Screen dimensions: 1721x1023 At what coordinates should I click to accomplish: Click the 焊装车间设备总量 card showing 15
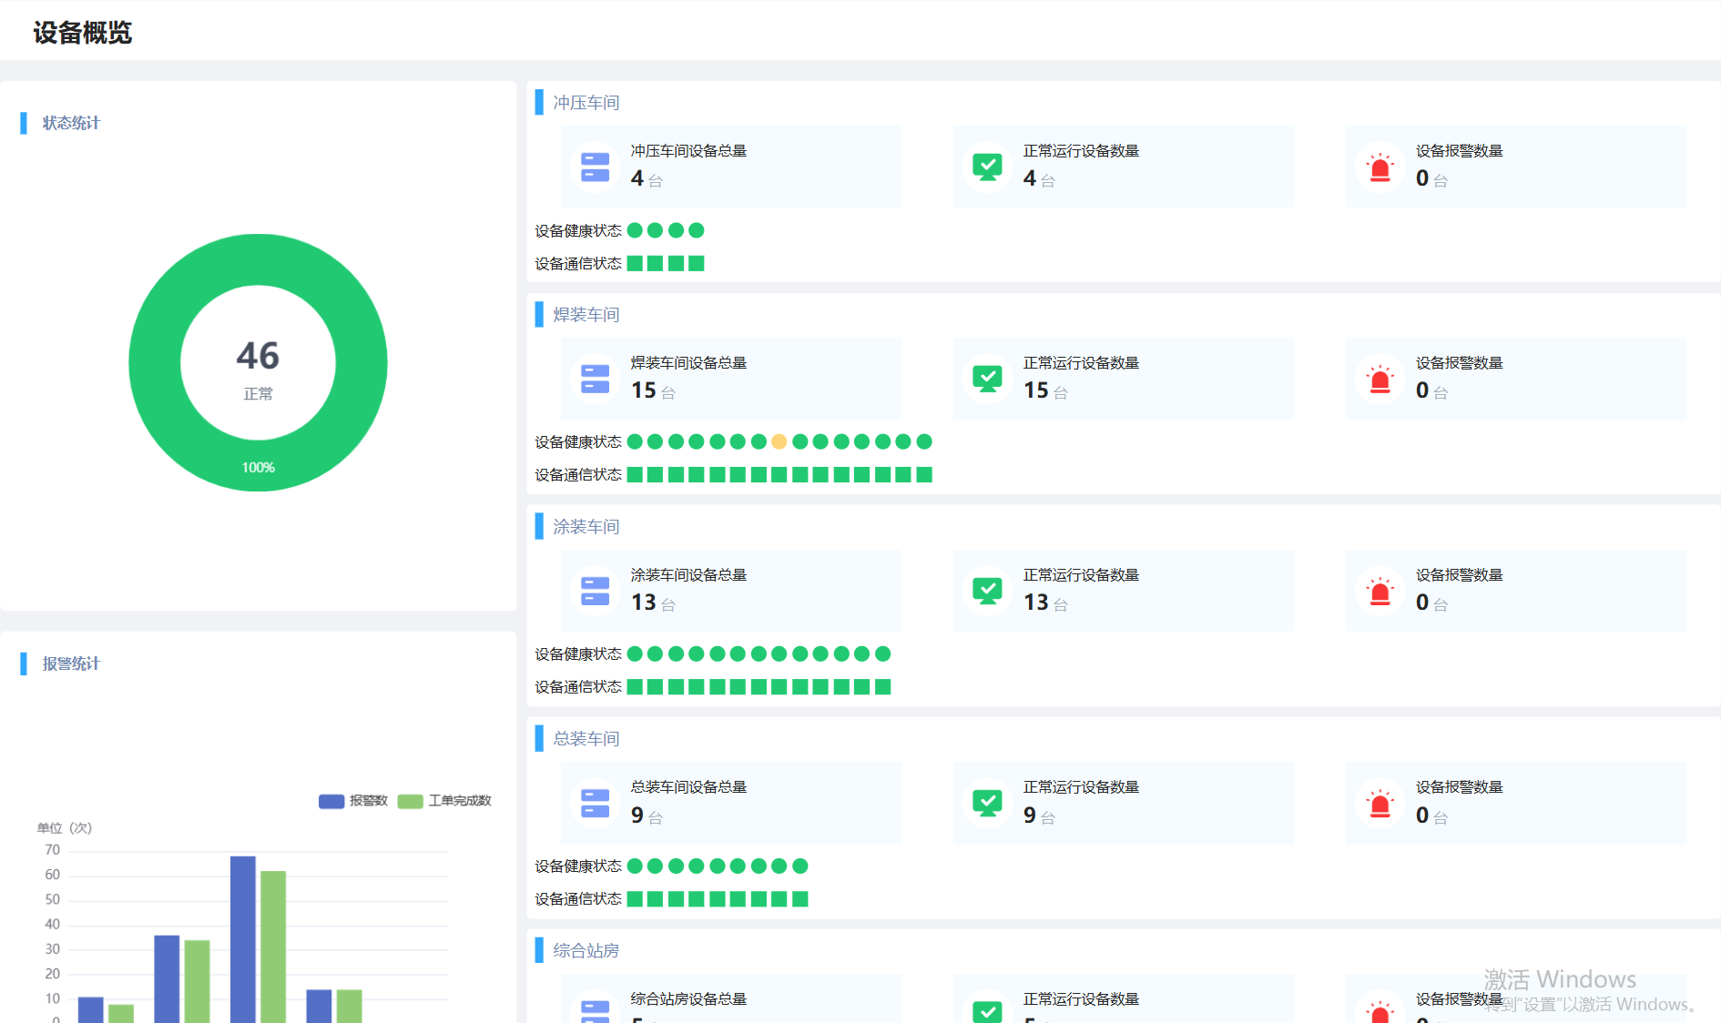(x=731, y=379)
